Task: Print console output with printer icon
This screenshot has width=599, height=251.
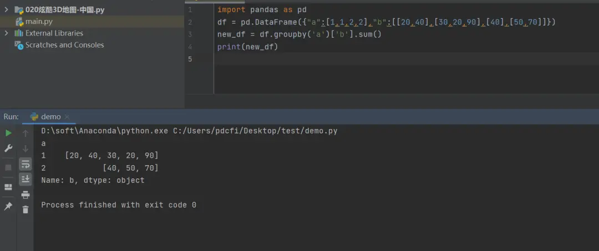Action: click(x=26, y=195)
